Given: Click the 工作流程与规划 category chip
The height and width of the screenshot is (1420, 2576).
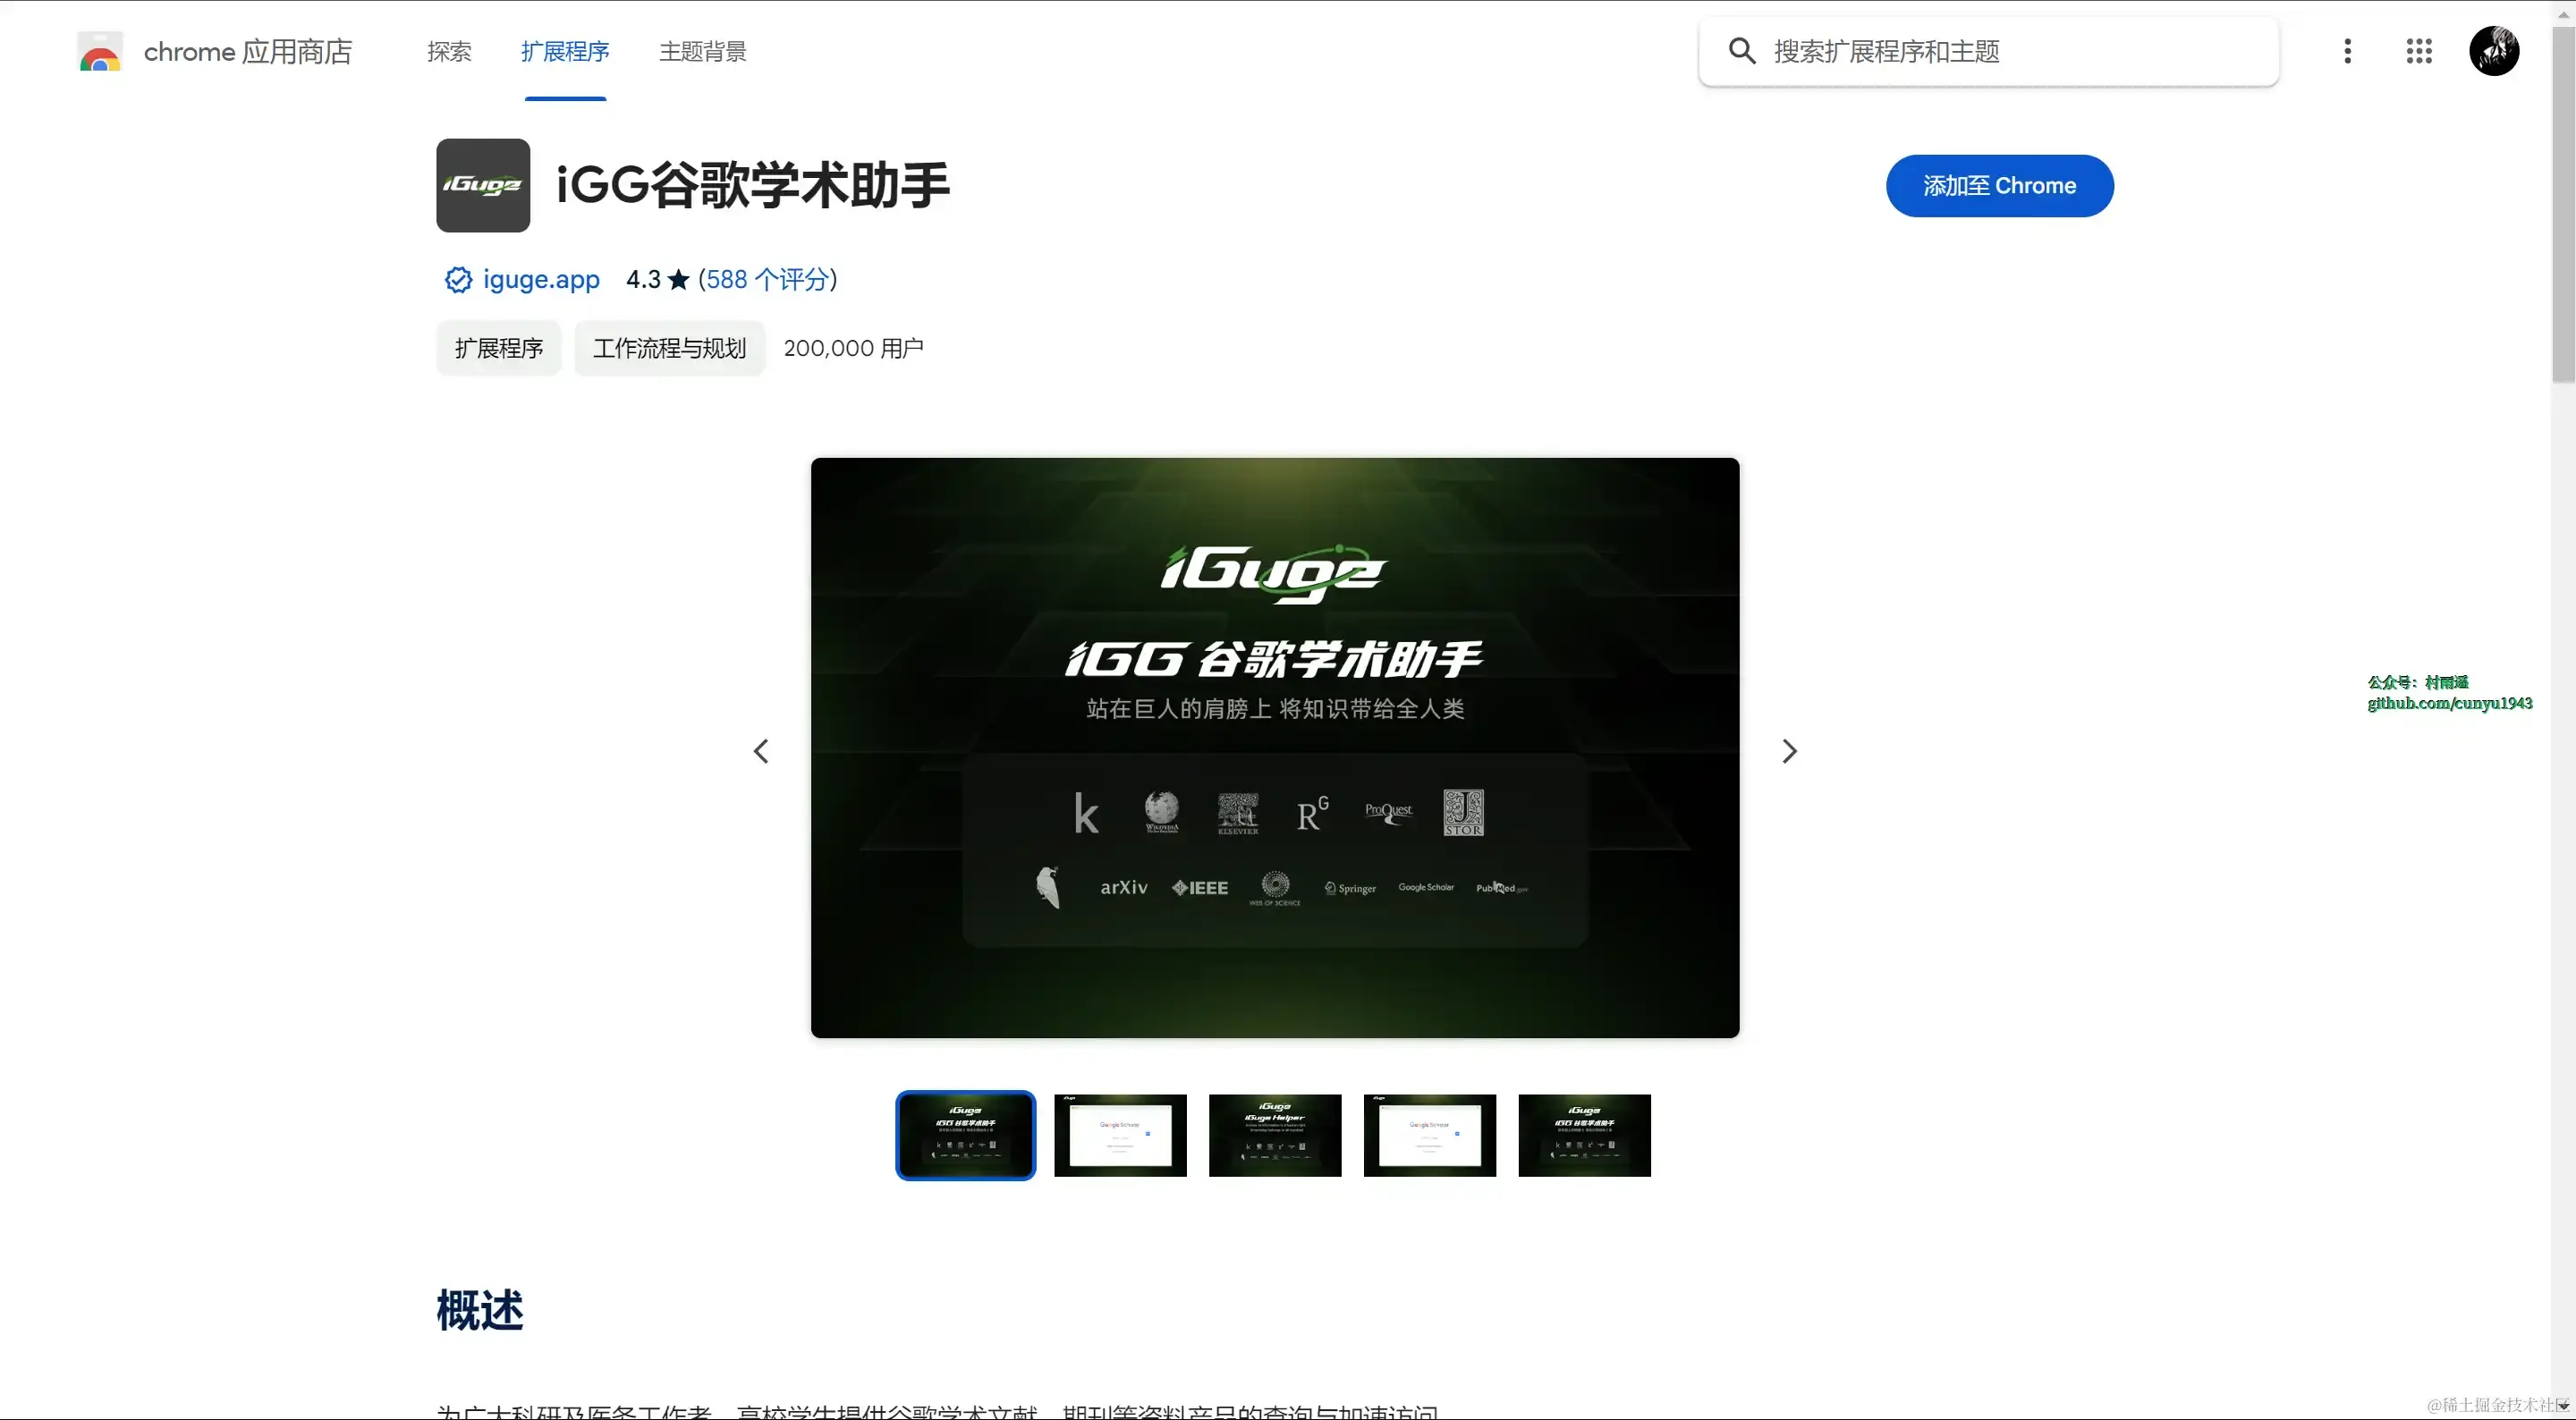Looking at the screenshot, I should [x=669, y=348].
